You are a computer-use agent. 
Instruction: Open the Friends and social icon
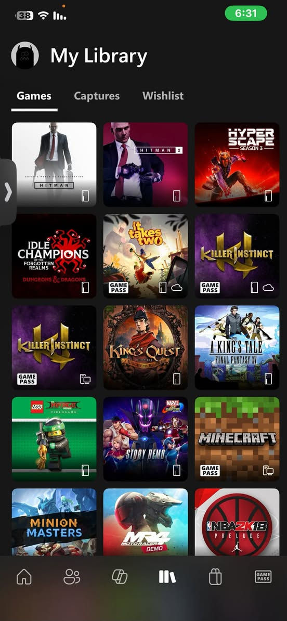pos(72,577)
